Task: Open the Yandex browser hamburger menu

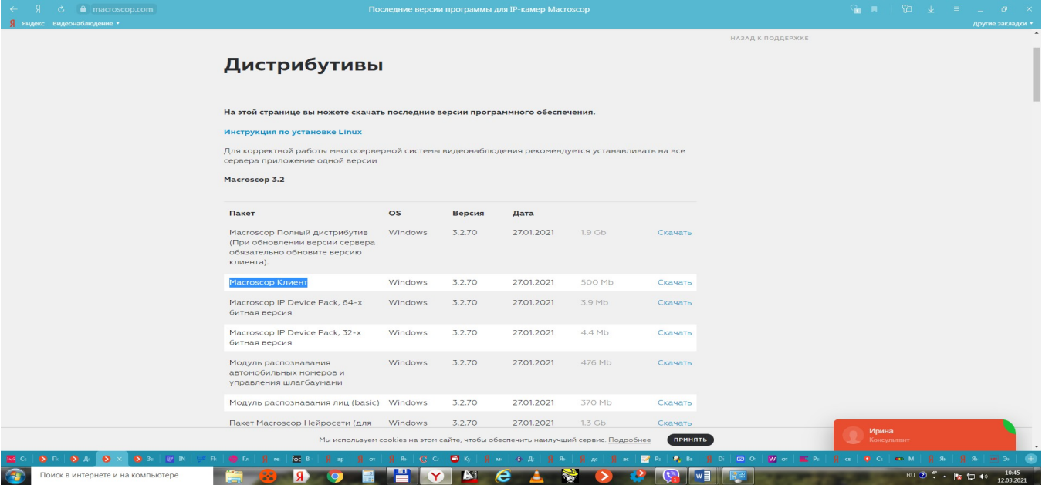Action: pos(956,9)
